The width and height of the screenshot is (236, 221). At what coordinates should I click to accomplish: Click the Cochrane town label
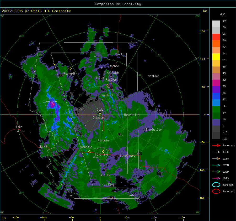pos(86,147)
